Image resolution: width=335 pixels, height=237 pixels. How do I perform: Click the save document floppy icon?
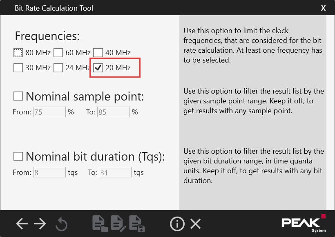pyautogui.click(x=137, y=224)
